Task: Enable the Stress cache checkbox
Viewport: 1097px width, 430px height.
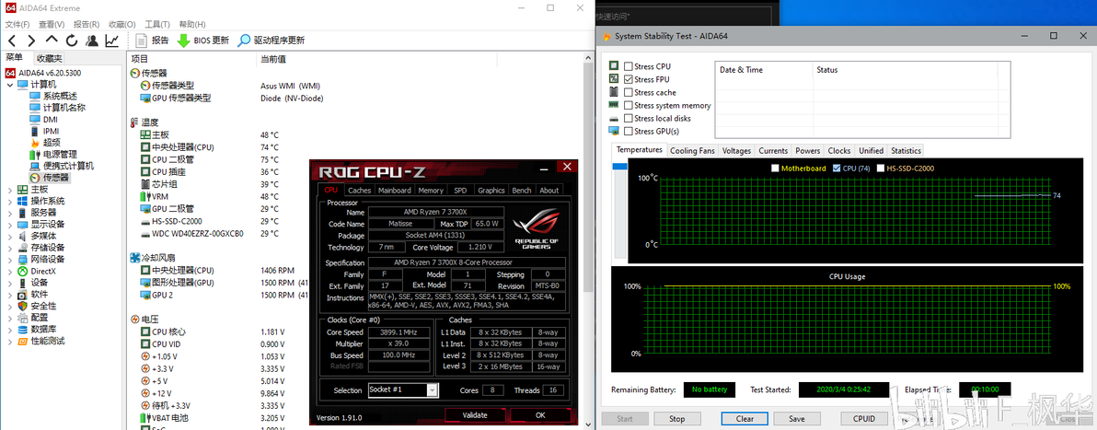Action: [629, 92]
